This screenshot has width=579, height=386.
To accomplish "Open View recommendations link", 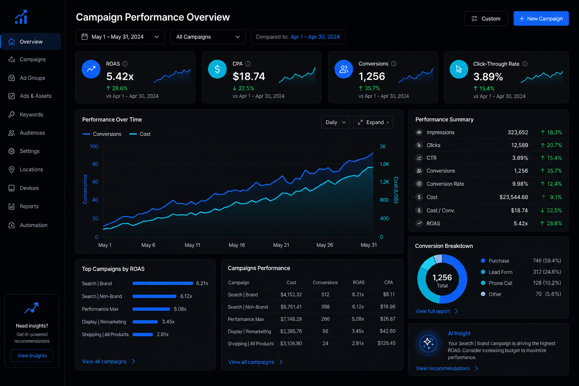I will pos(443,368).
